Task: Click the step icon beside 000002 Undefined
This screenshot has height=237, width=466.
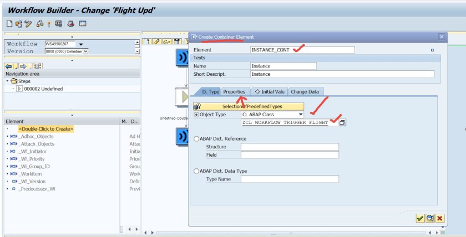Action: (x=19, y=89)
